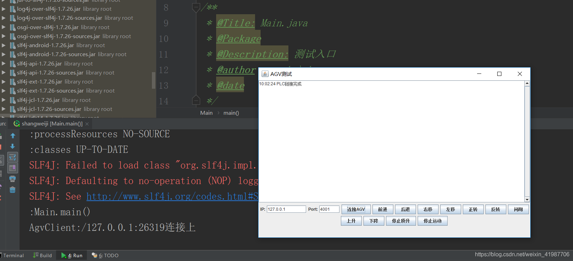Open the slf4j.org codes link in console
The width and height of the screenshot is (573, 261).
pyautogui.click(x=172, y=197)
